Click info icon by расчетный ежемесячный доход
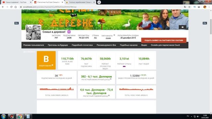 (111, 79)
